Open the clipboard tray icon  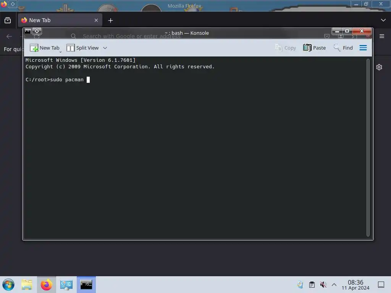coord(312,285)
